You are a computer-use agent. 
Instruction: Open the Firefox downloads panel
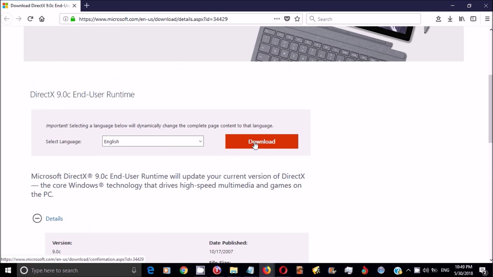(450, 19)
